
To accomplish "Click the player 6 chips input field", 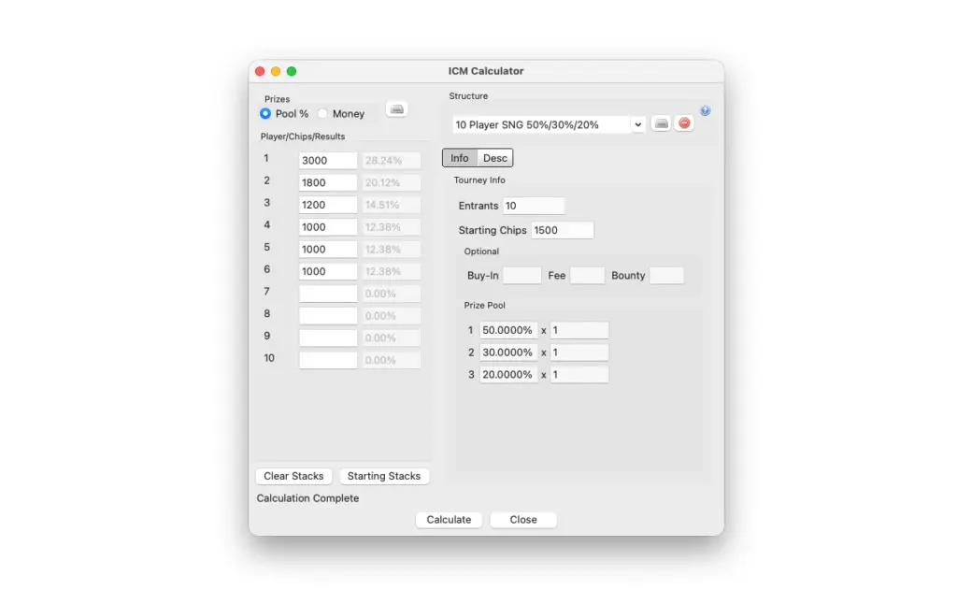I will [328, 271].
